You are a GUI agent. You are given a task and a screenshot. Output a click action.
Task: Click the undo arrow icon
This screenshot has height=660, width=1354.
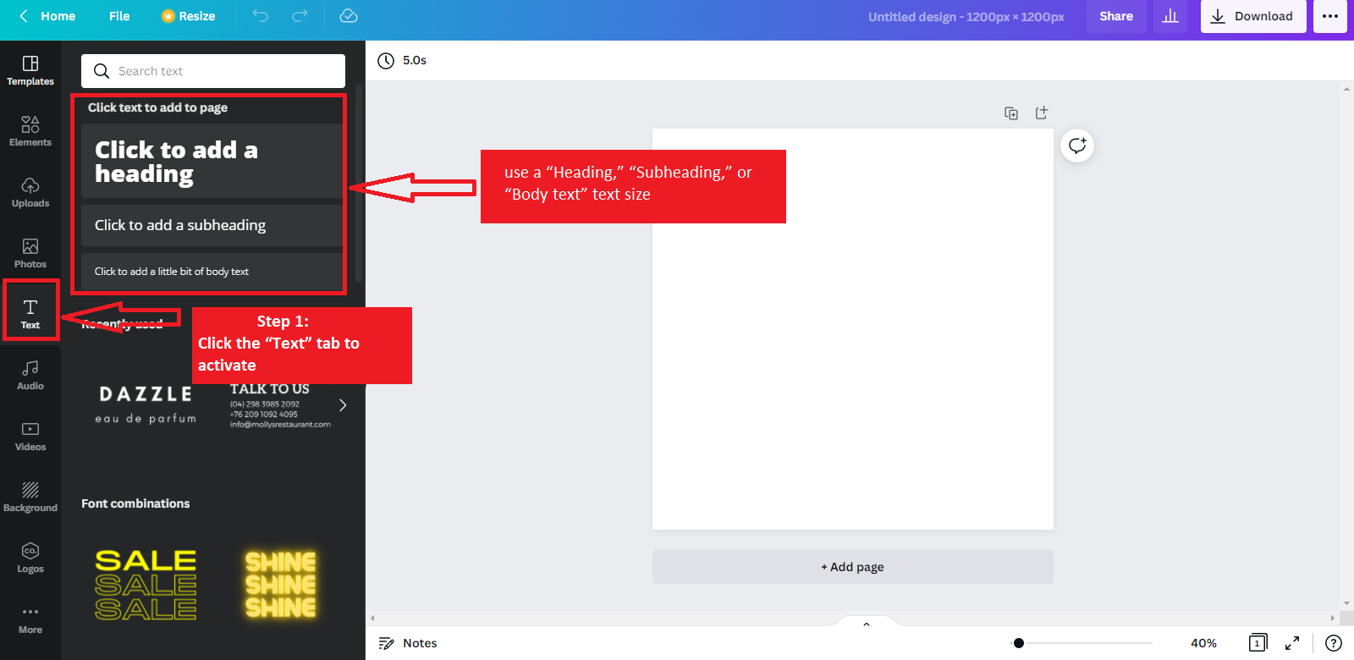click(261, 16)
